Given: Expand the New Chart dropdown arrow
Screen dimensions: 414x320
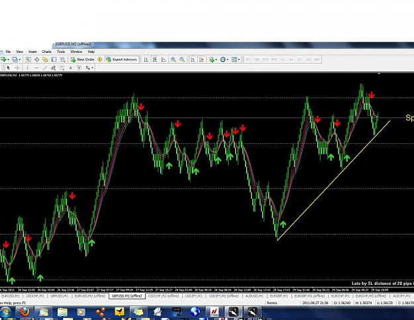Looking at the screenshot, I should [8, 60].
